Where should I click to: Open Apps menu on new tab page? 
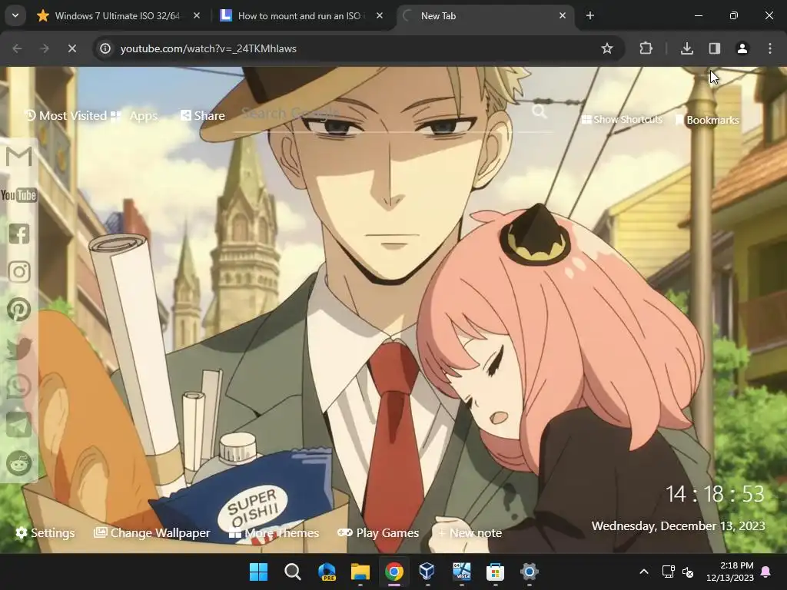click(134, 116)
